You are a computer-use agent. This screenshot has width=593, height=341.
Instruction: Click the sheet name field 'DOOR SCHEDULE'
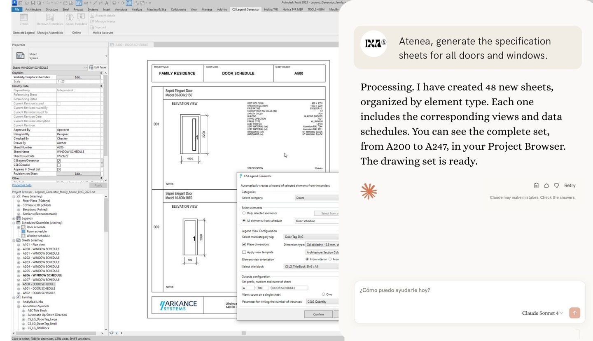[289, 288]
